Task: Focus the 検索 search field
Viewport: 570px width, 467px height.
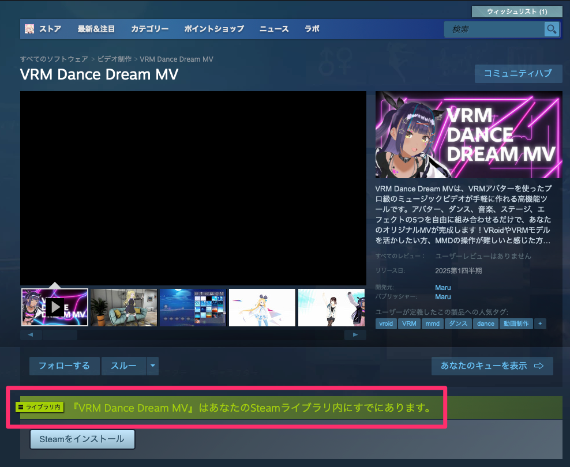Action: click(494, 29)
